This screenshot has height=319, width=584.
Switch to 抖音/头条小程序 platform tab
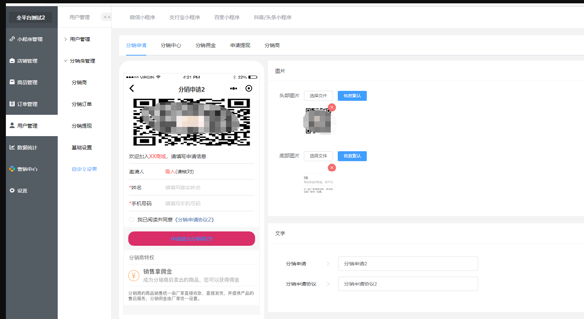point(273,17)
